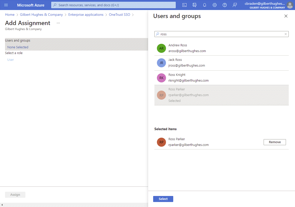Open the Help question mark icon
The height and width of the screenshot is (207, 295).
225,5
